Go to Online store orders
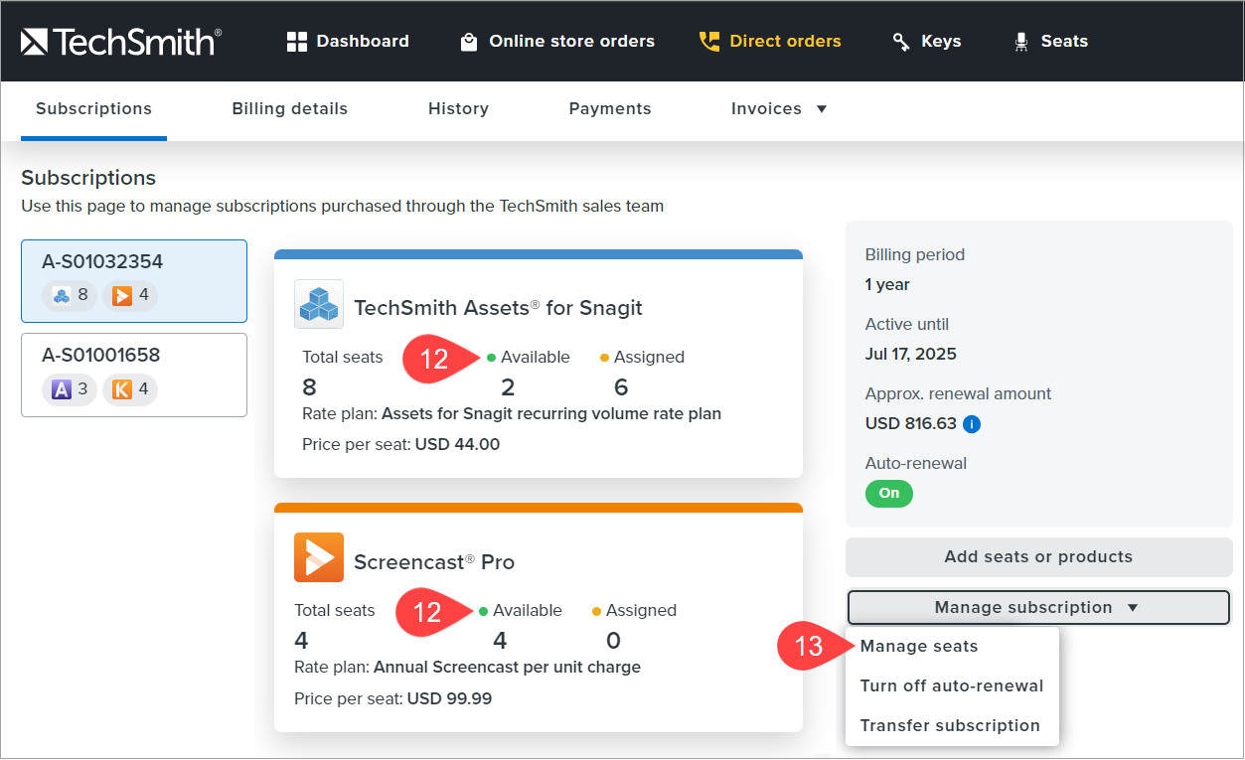The height and width of the screenshot is (760, 1245). pos(557,41)
